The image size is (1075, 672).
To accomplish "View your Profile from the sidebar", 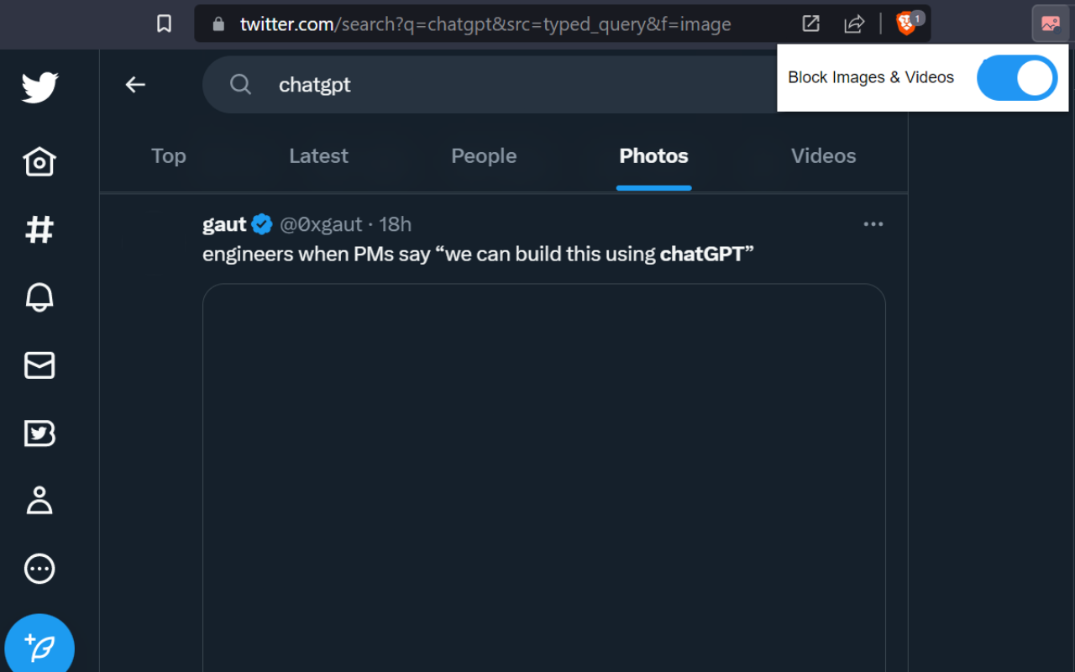I will 39,501.
